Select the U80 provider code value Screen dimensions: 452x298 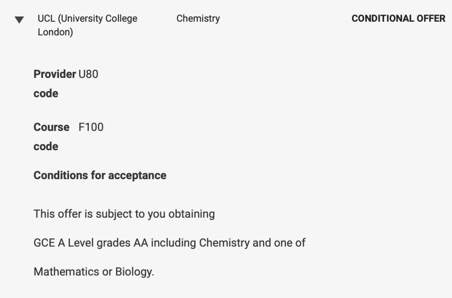point(88,74)
